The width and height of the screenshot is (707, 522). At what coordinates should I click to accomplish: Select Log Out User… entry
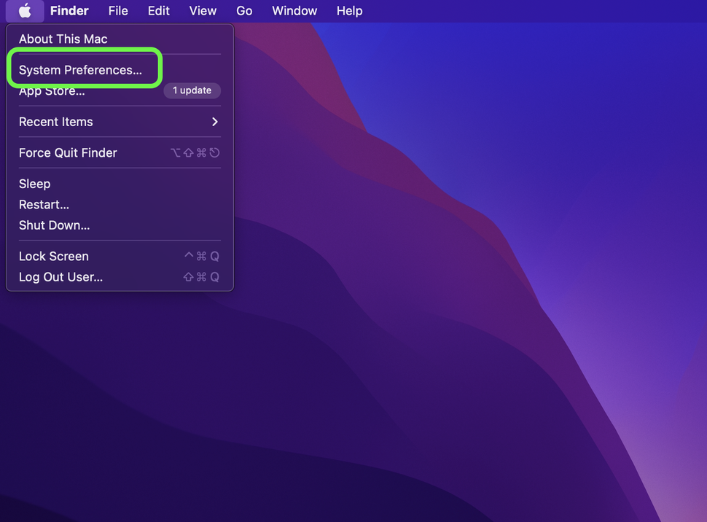(120, 277)
